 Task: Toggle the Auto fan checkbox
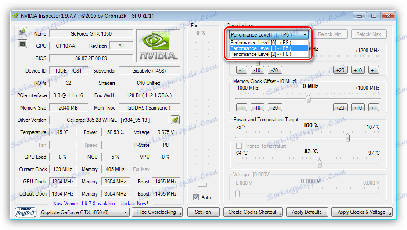tap(196, 197)
